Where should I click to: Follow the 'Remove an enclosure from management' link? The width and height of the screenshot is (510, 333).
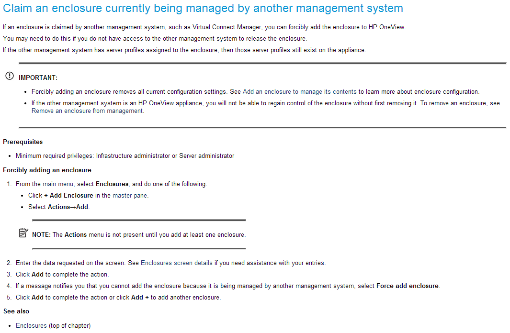point(87,111)
